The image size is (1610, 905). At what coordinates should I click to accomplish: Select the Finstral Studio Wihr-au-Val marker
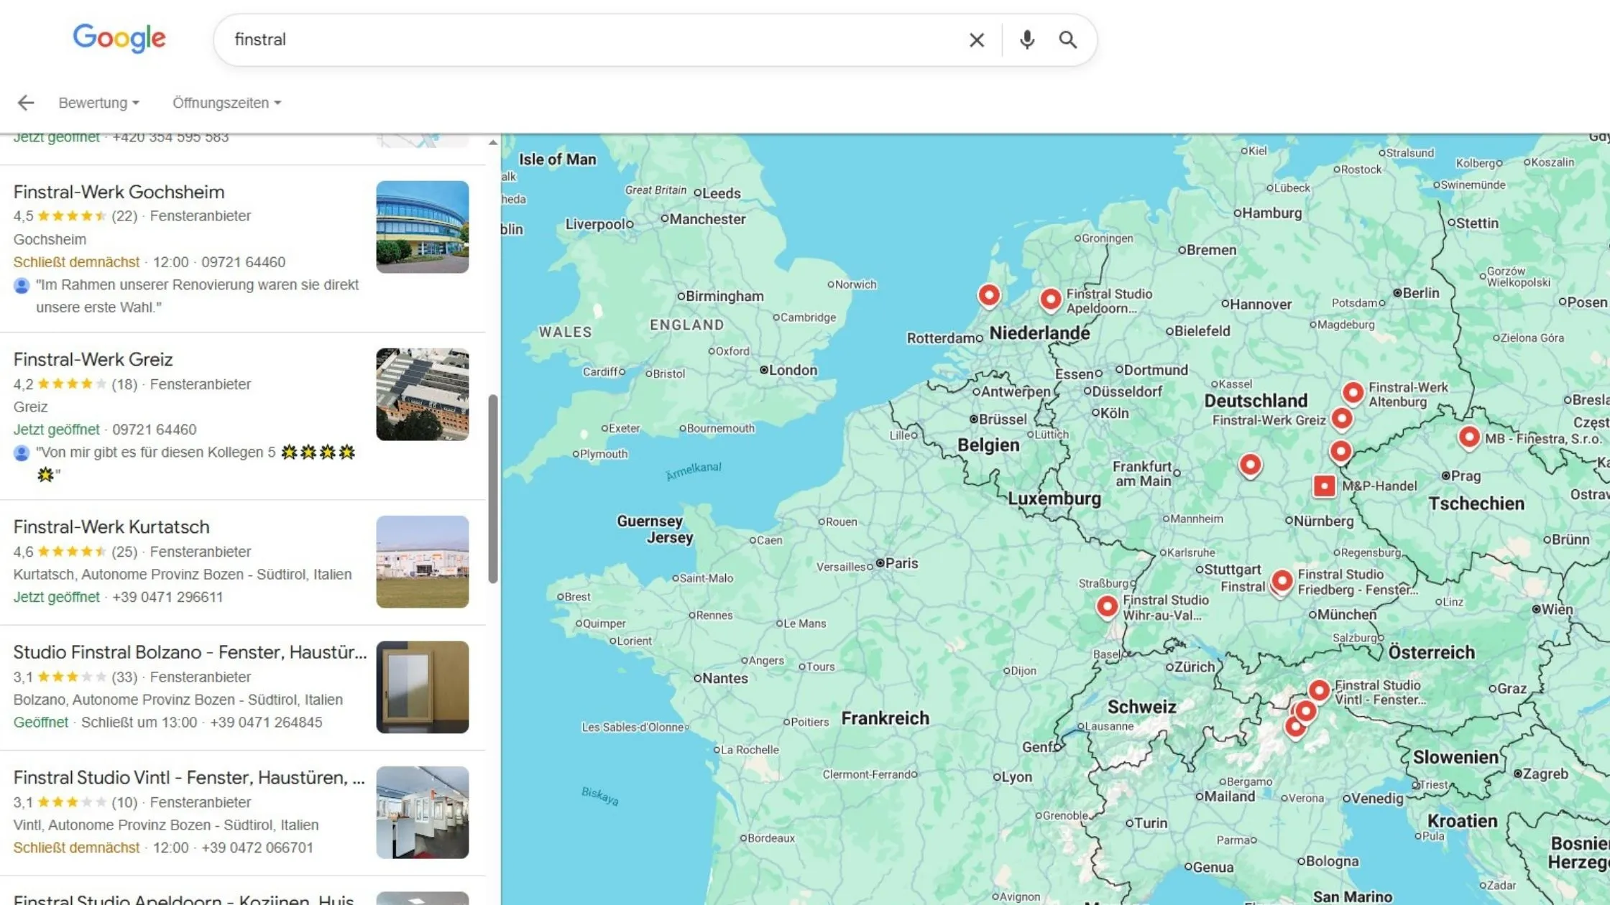click(1107, 607)
